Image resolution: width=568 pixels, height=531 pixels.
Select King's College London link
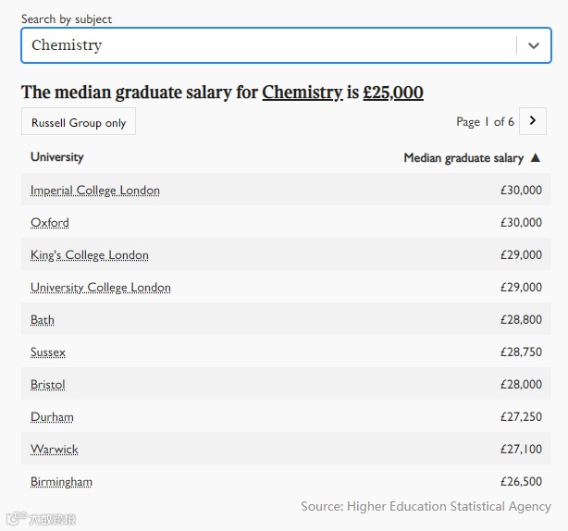[x=90, y=255]
